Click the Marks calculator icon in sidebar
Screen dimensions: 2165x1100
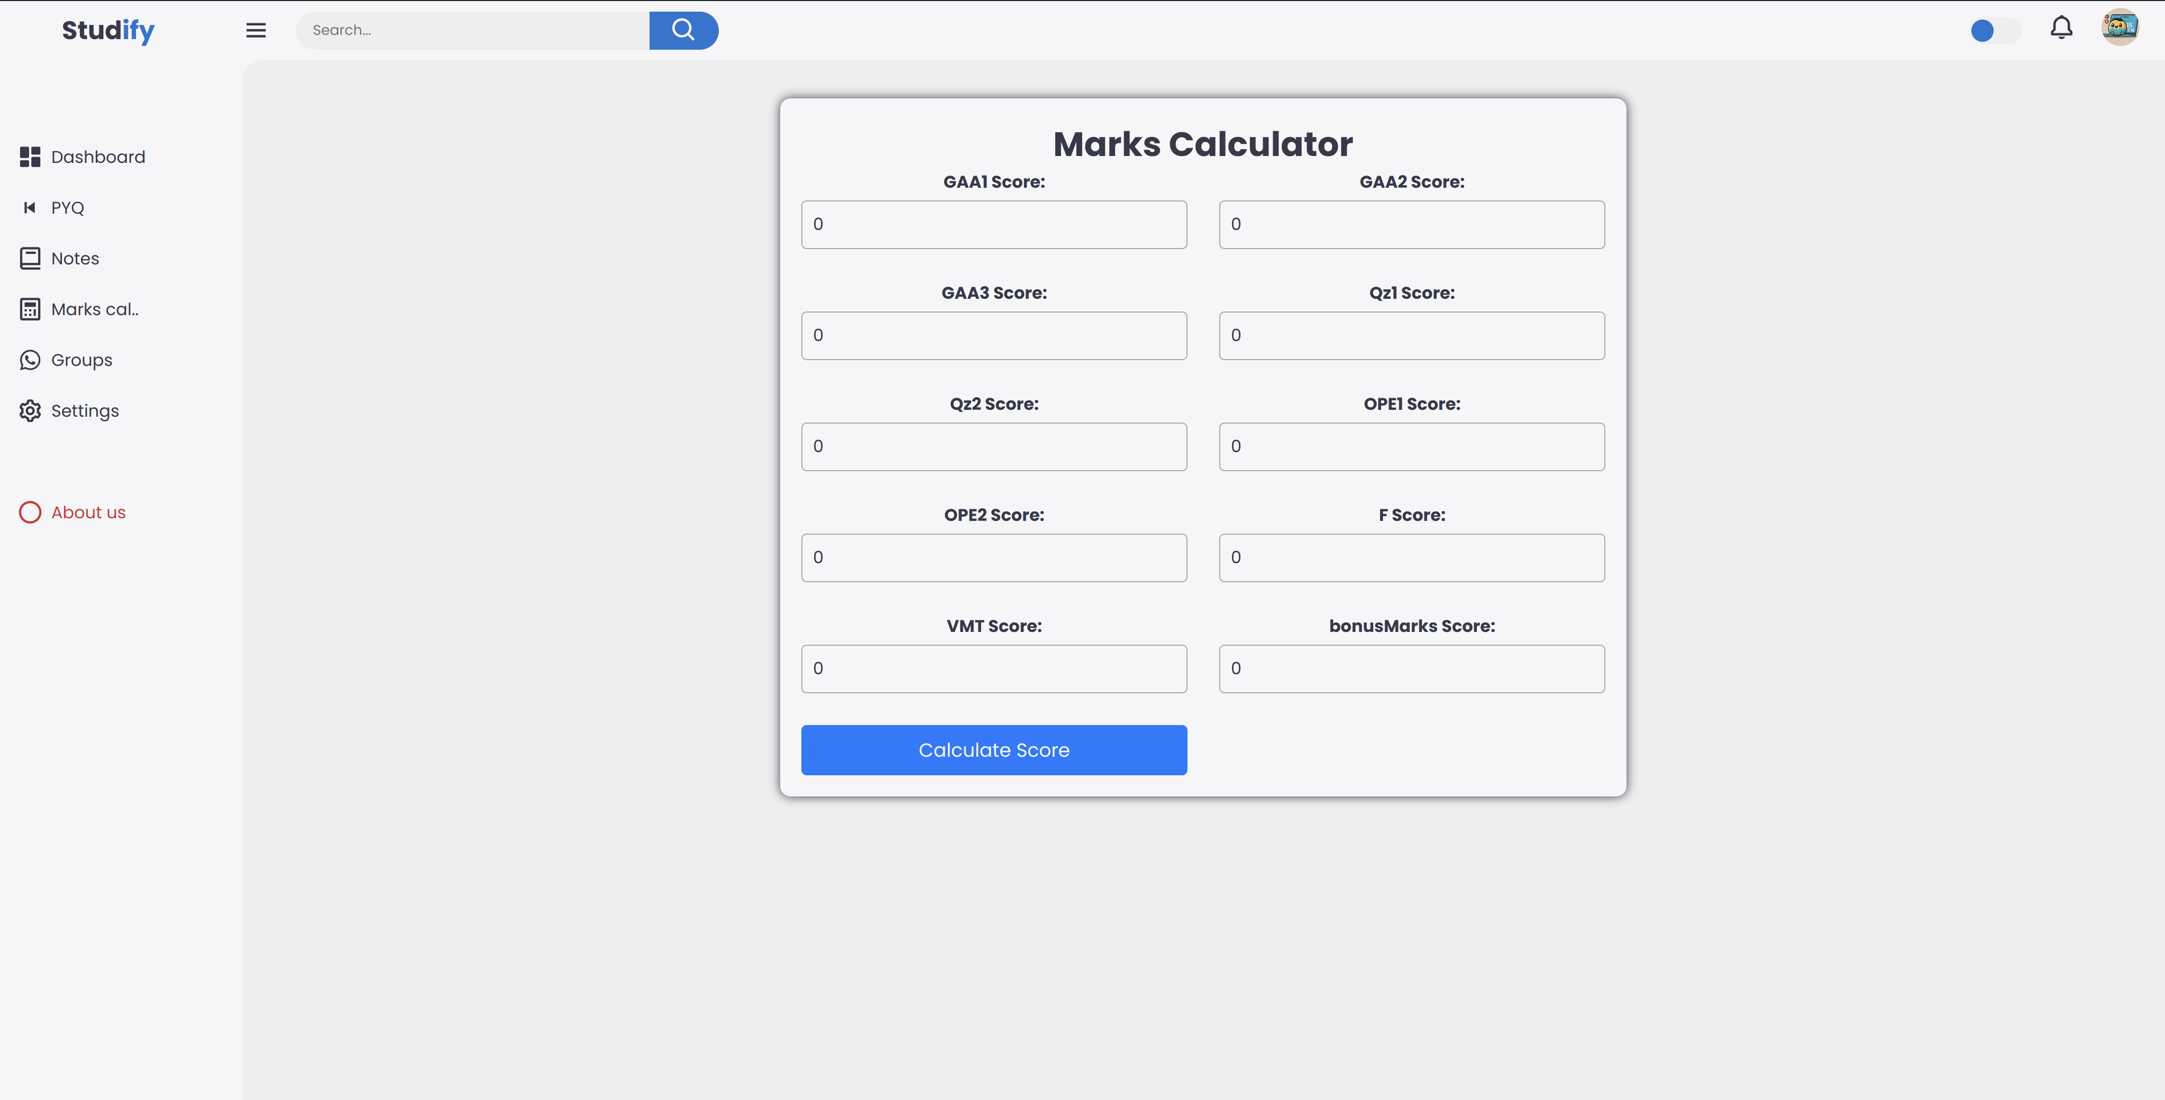point(30,309)
